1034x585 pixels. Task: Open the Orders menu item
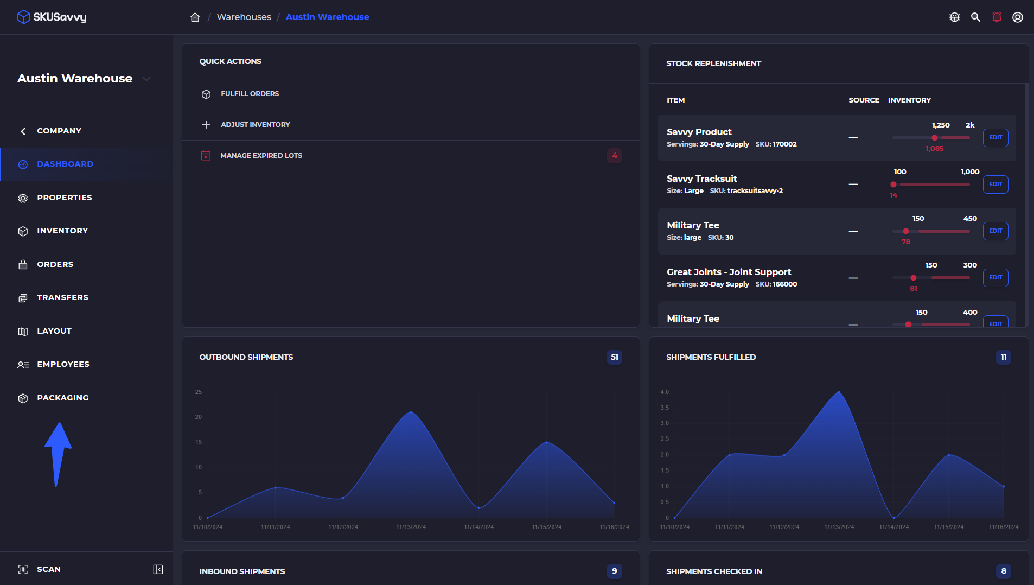86,264
